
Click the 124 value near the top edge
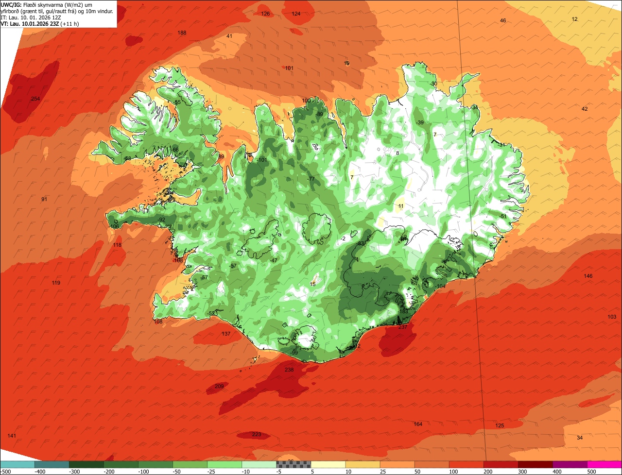(296, 14)
